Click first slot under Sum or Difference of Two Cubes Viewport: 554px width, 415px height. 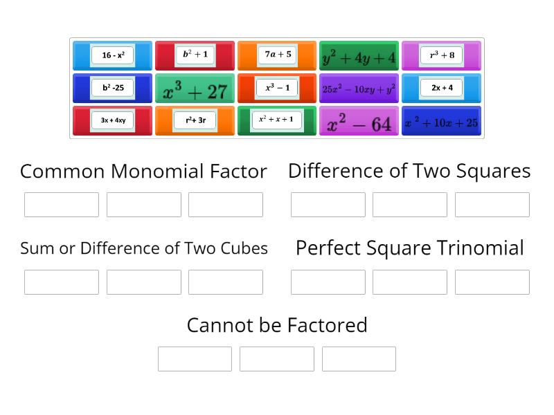coord(61,282)
